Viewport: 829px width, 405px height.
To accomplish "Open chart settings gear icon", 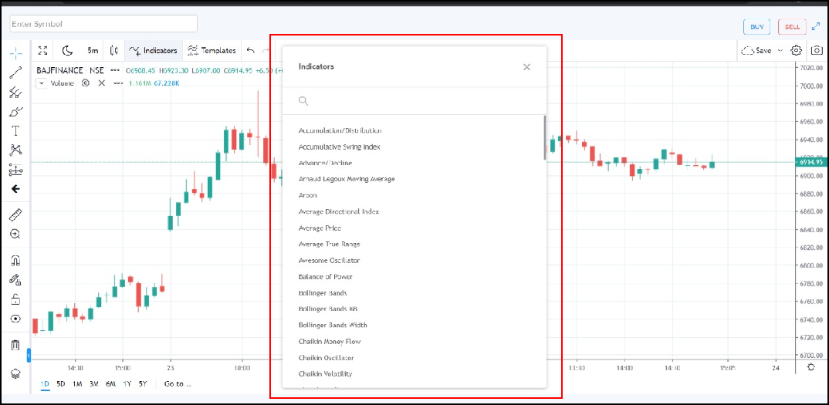I will (x=796, y=51).
